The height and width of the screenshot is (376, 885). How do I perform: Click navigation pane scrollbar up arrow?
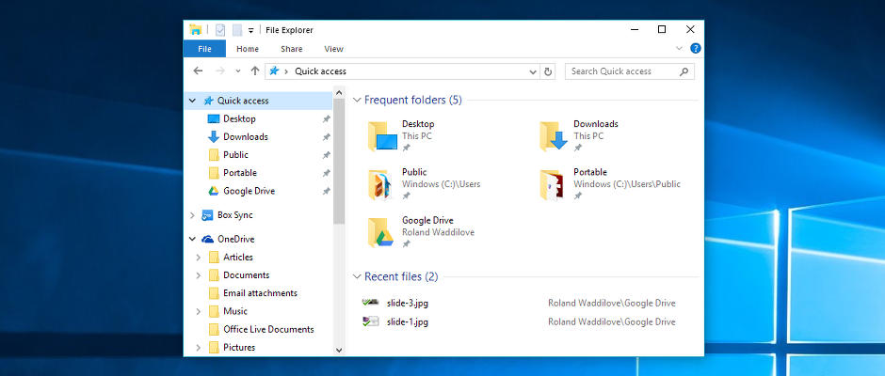[339, 92]
